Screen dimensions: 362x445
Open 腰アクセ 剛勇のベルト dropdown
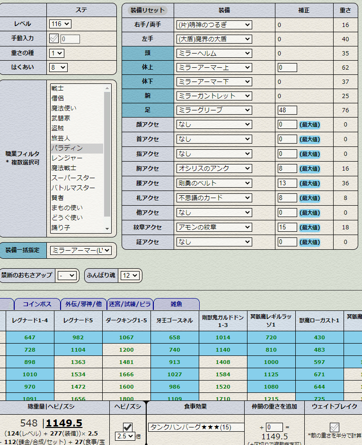point(214,183)
